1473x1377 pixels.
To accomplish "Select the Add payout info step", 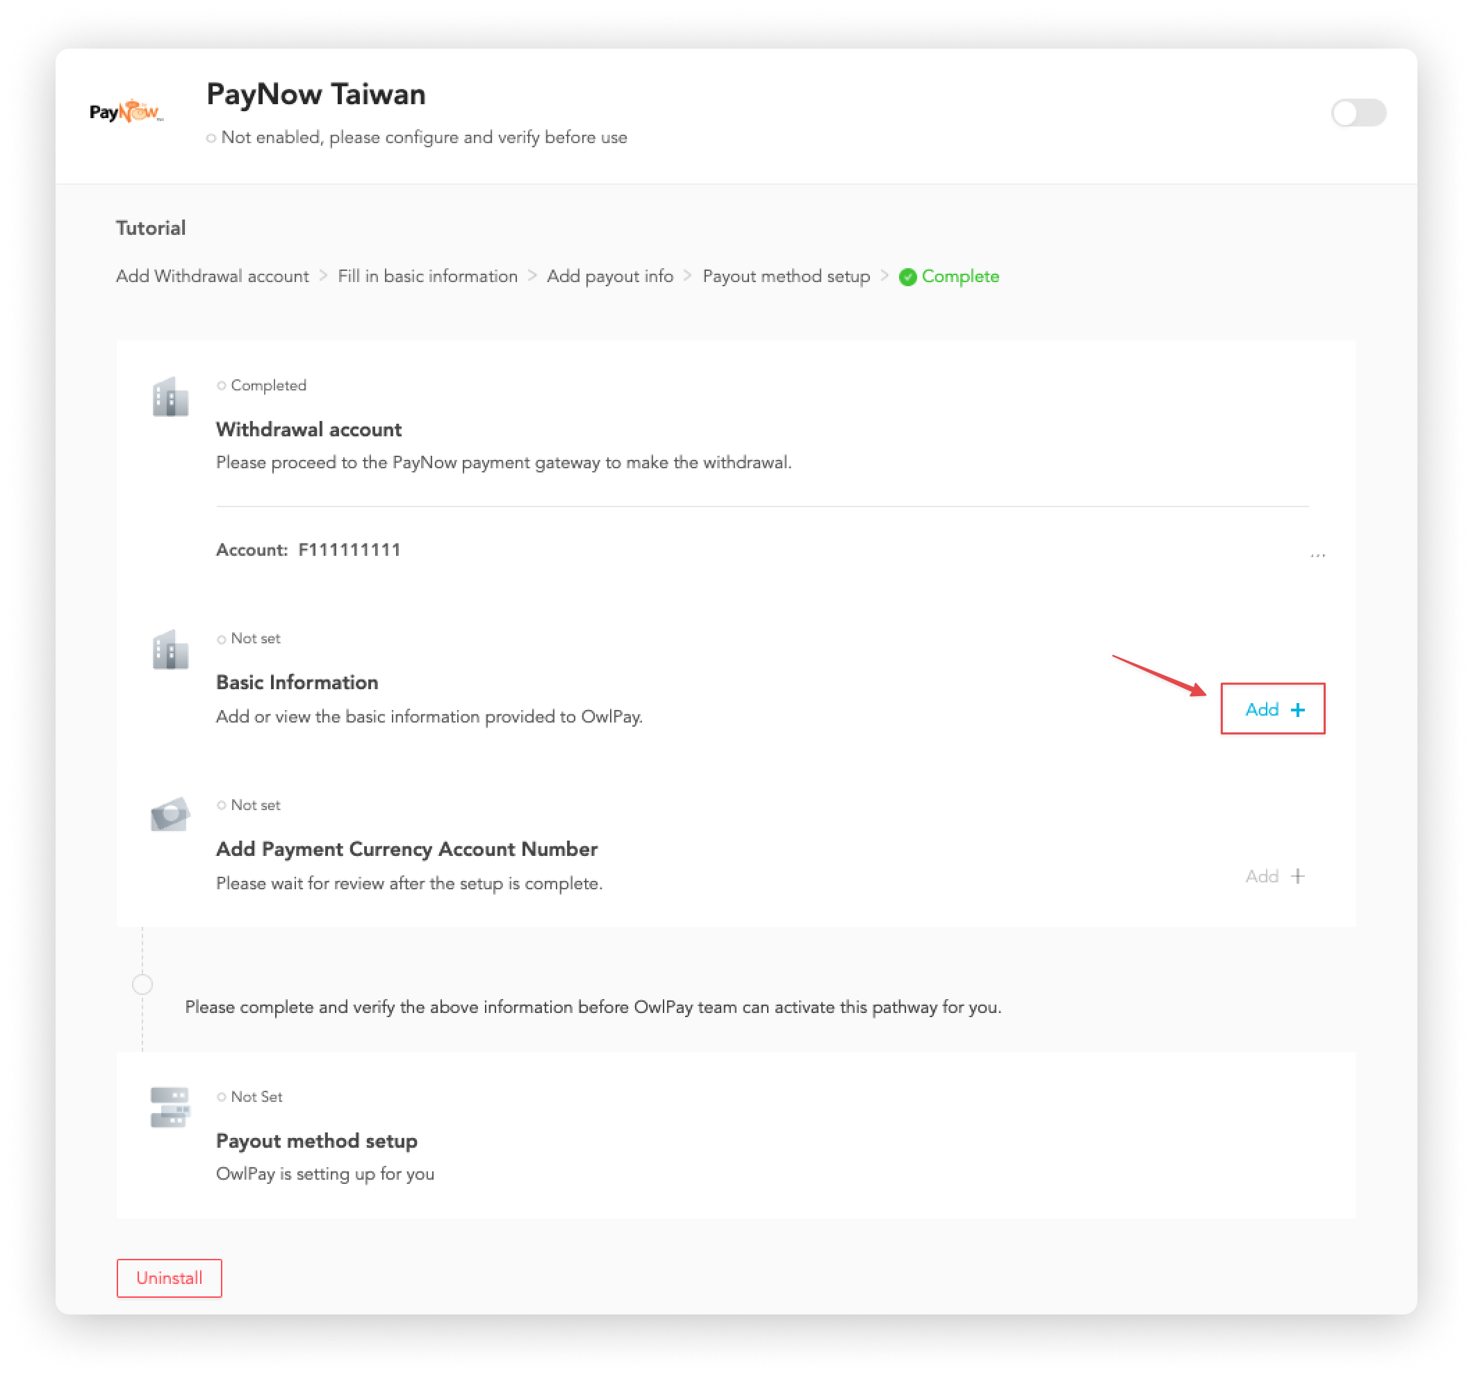I will point(610,277).
